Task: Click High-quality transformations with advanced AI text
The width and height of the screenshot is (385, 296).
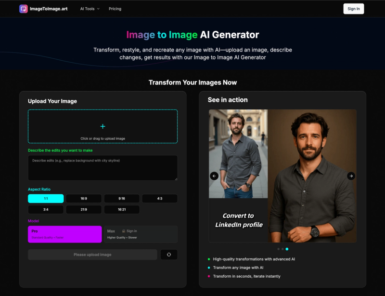Action: [254, 259]
